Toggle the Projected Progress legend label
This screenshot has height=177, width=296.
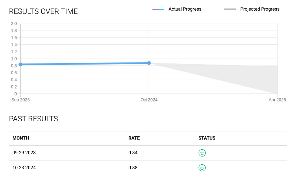coord(260,9)
